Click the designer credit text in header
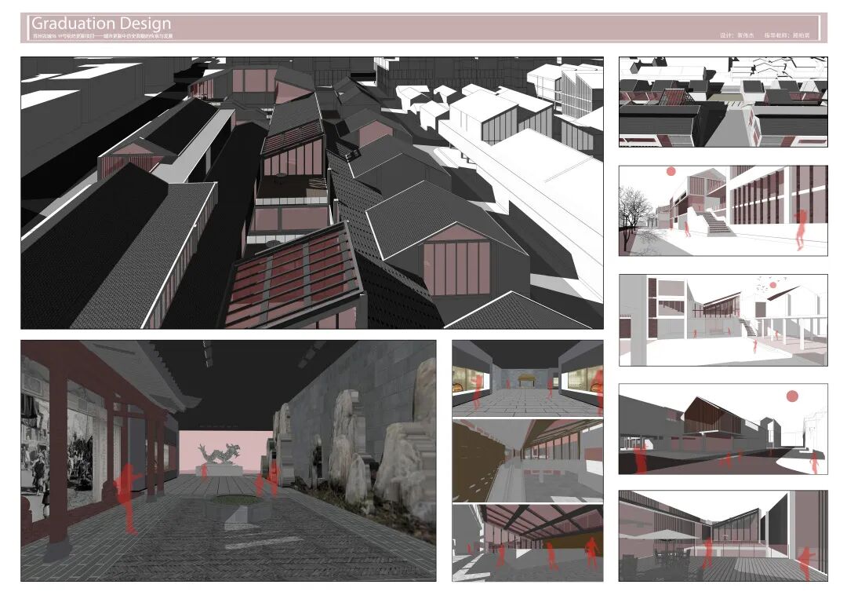This screenshot has width=847, height=599. pyautogui.click(x=736, y=35)
